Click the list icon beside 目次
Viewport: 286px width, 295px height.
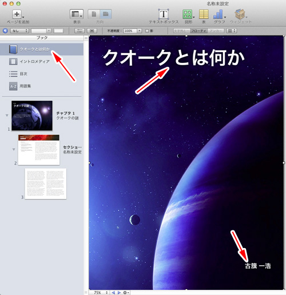click(13, 74)
